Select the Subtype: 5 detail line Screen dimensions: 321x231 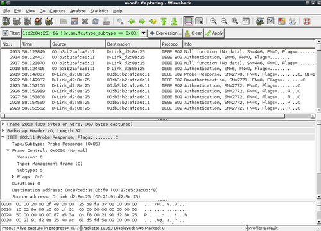(x=30, y=170)
